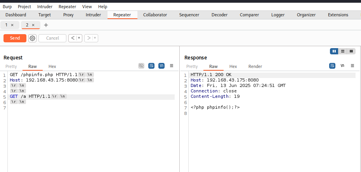Switch Response view to Pretty
Screen dimensions: 361x172
pos(192,66)
